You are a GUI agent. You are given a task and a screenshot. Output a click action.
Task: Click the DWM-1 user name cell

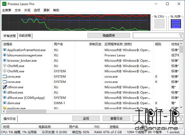pyautogui.click(x=59, y=103)
